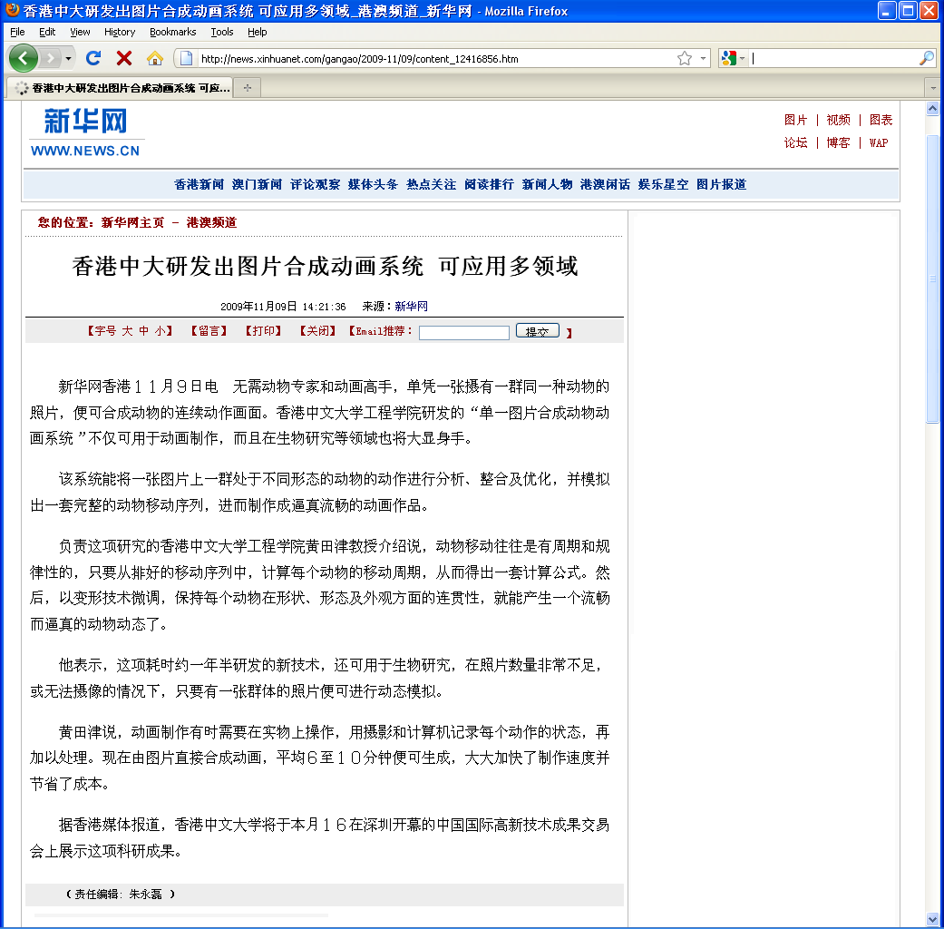
Task: Open the recent pages history dropdown
Action: (x=68, y=58)
